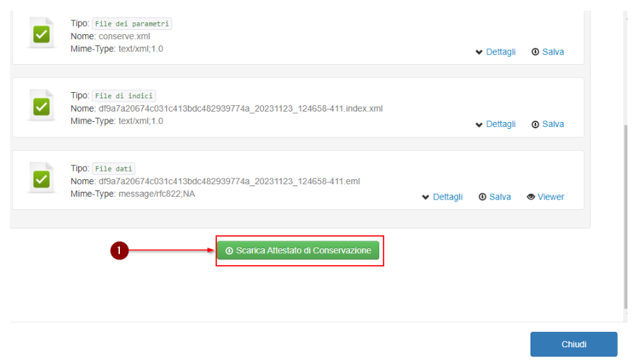
Task: Click the red numbered marker 1
Action: tap(119, 250)
